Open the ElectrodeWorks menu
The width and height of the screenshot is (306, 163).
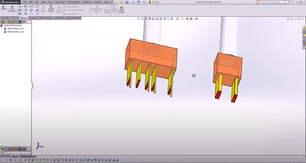click(x=73, y=2)
